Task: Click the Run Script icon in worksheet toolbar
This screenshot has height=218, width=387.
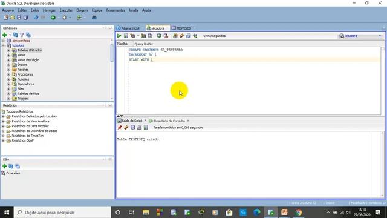Action: tap(126, 36)
